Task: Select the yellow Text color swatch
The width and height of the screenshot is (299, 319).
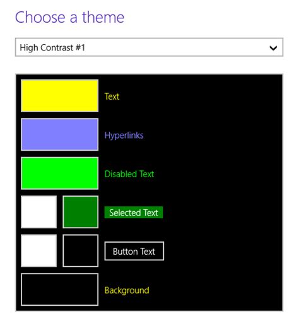Action: pyautogui.click(x=59, y=96)
